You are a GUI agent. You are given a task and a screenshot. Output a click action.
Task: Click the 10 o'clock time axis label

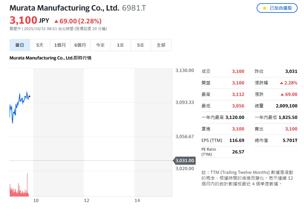36,200
